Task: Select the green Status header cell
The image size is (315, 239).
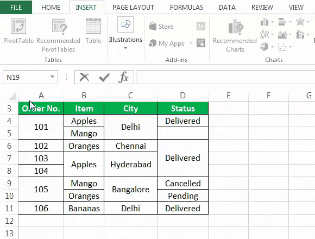Action: (x=182, y=109)
